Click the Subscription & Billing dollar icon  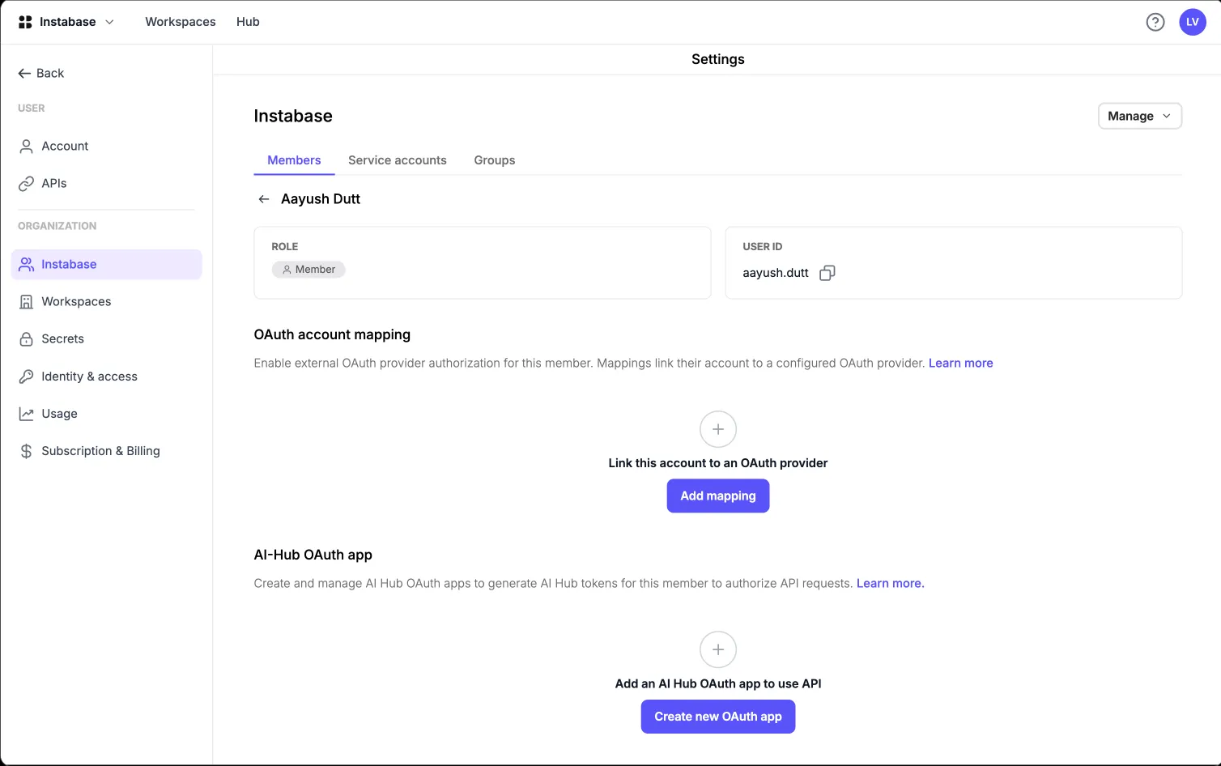pyautogui.click(x=27, y=451)
